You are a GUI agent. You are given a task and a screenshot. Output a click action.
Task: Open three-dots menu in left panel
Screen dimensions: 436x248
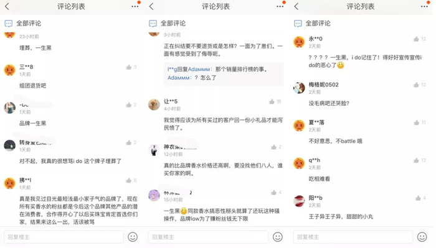135,6
